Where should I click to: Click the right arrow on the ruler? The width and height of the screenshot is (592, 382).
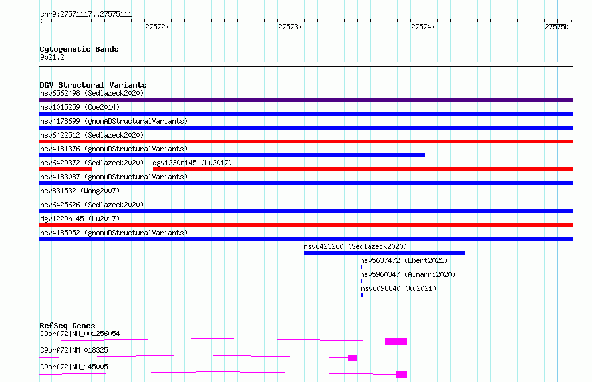click(571, 21)
